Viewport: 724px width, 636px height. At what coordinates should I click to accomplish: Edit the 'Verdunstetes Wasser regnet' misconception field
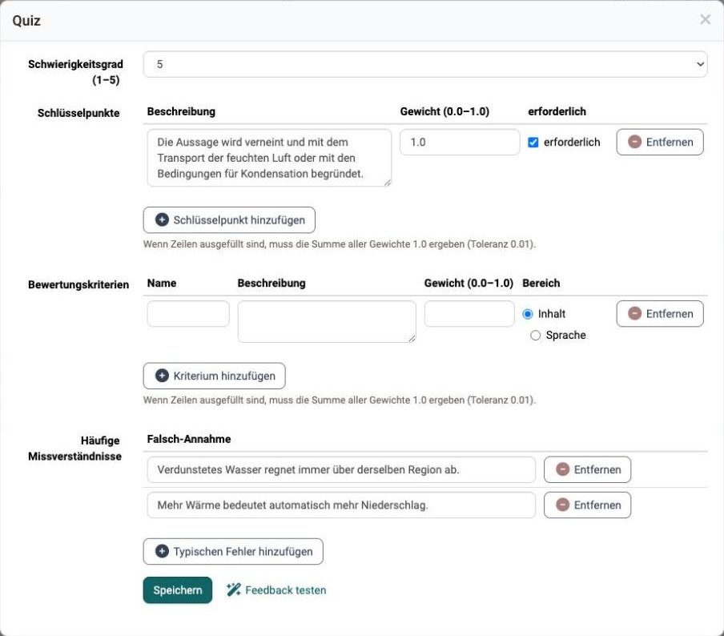point(341,469)
